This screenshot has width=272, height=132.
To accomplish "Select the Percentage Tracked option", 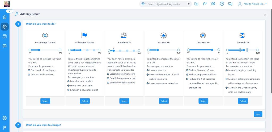I will pyautogui.click(x=45, y=101).
